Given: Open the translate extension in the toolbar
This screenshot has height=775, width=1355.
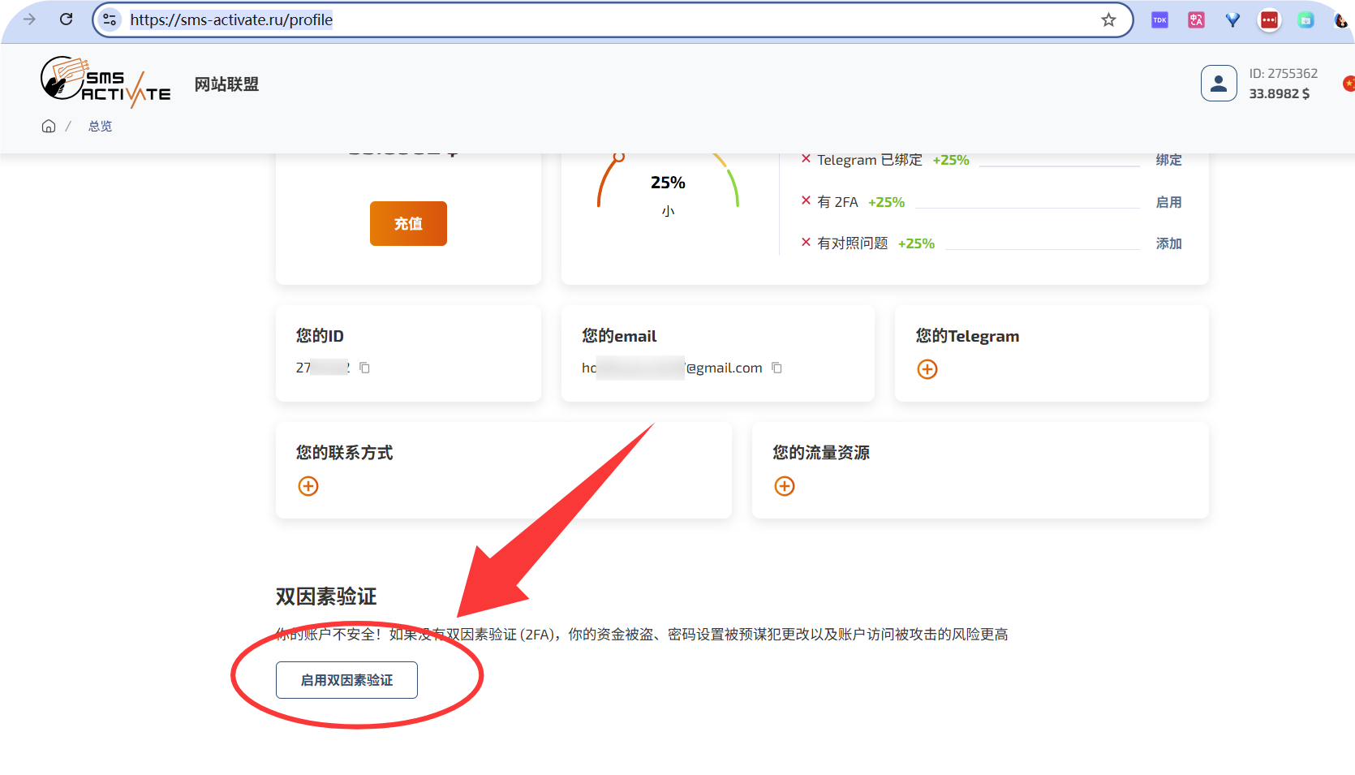Looking at the screenshot, I should point(1195,19).
